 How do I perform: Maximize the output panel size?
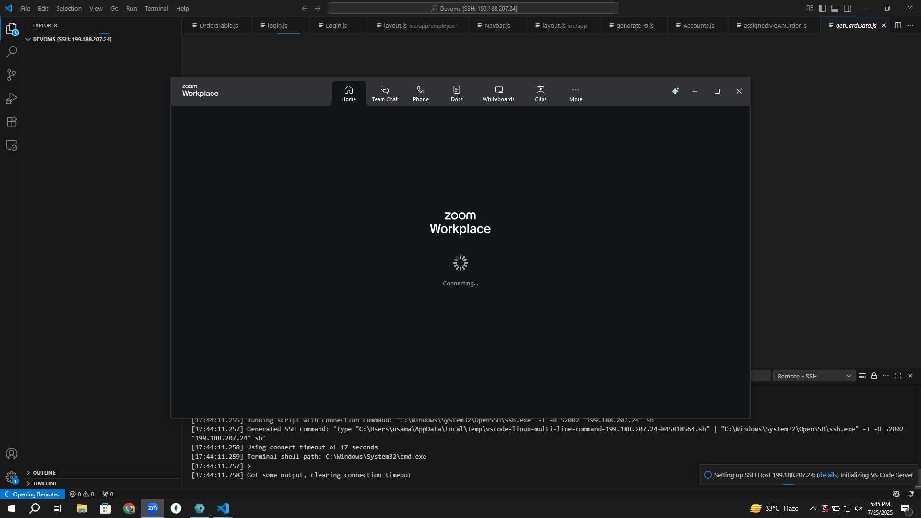click(898, 376)
